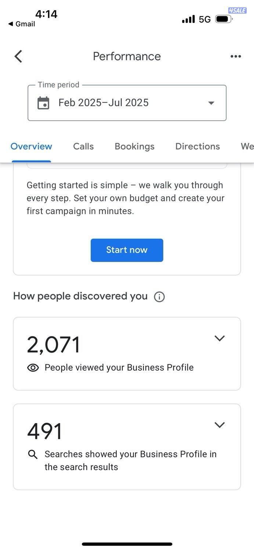This screenshot has width=254, height=551.
Task: Open the Directions tab
Action: tap(197, 147)
